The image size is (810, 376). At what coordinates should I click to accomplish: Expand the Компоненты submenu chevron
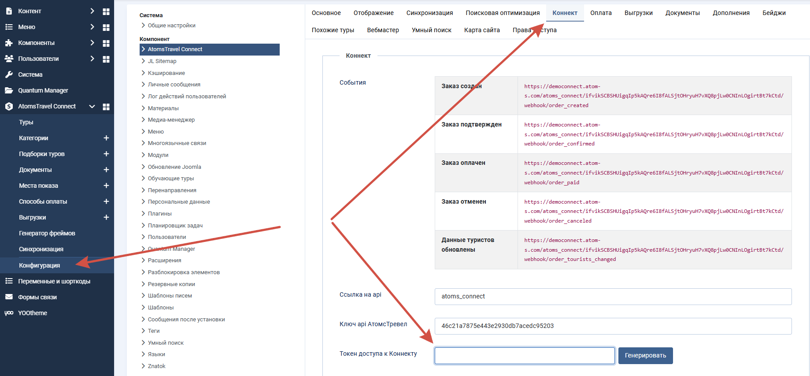[x=92, y=43]
